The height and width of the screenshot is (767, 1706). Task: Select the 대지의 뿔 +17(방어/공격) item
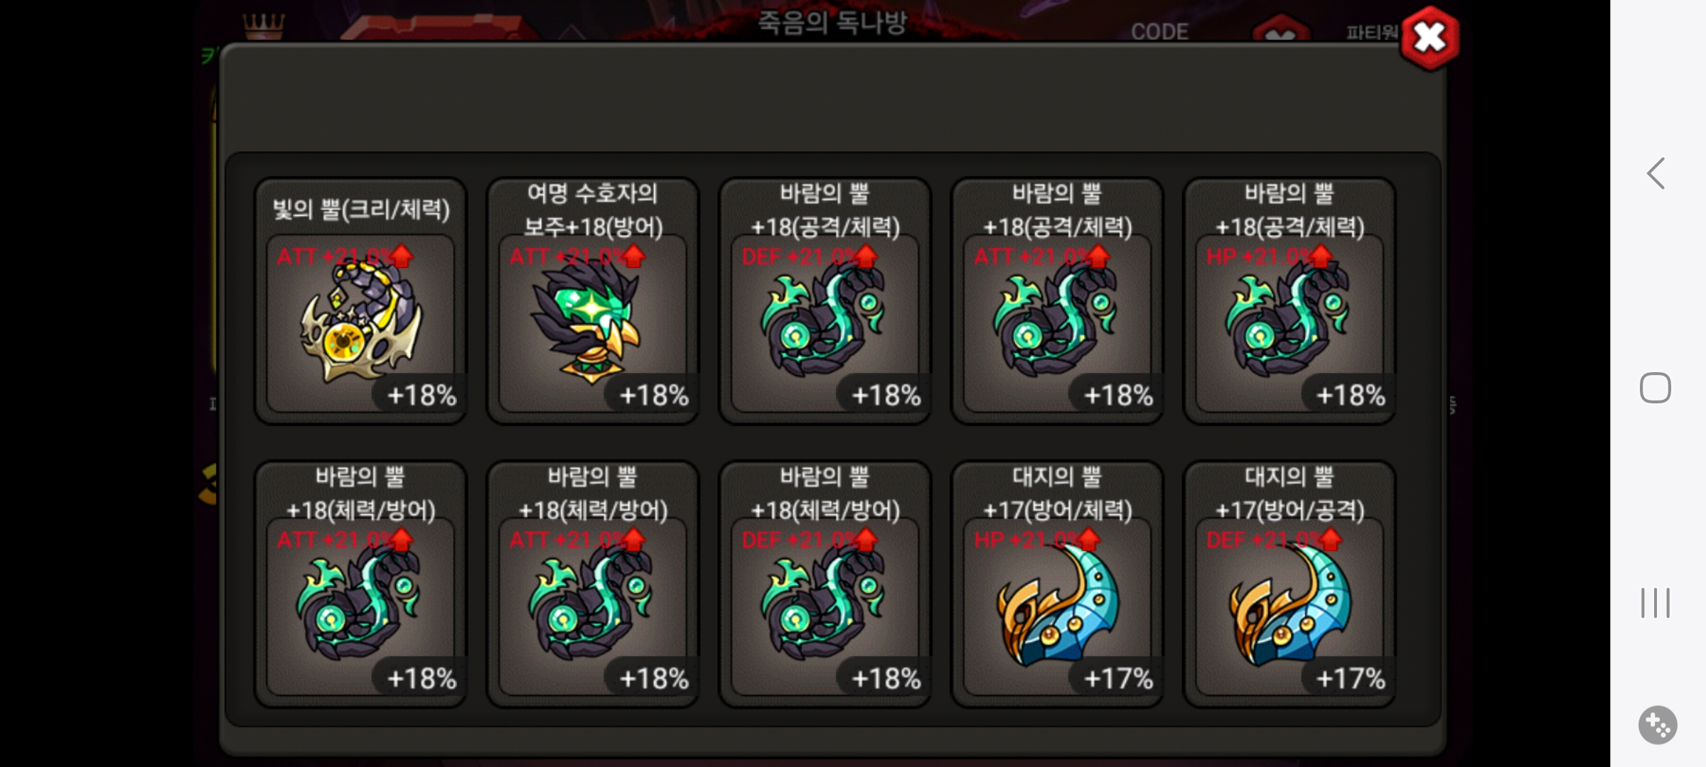(1289, 584)
